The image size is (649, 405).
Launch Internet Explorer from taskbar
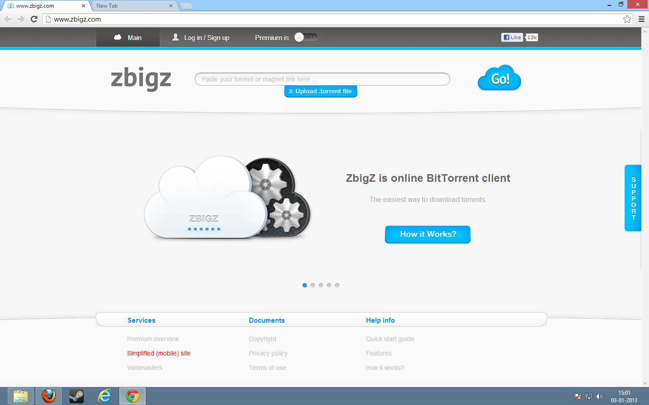[x=105, y=396]
